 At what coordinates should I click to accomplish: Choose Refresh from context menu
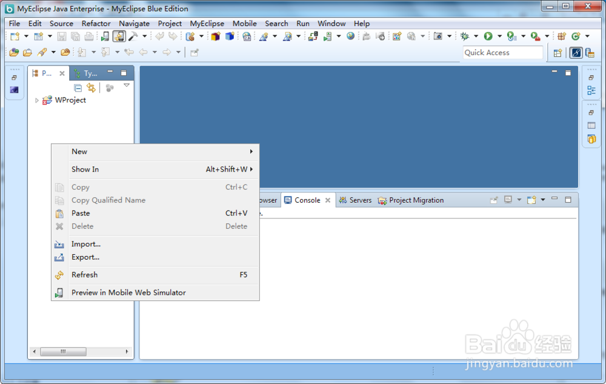pos(155,275)
